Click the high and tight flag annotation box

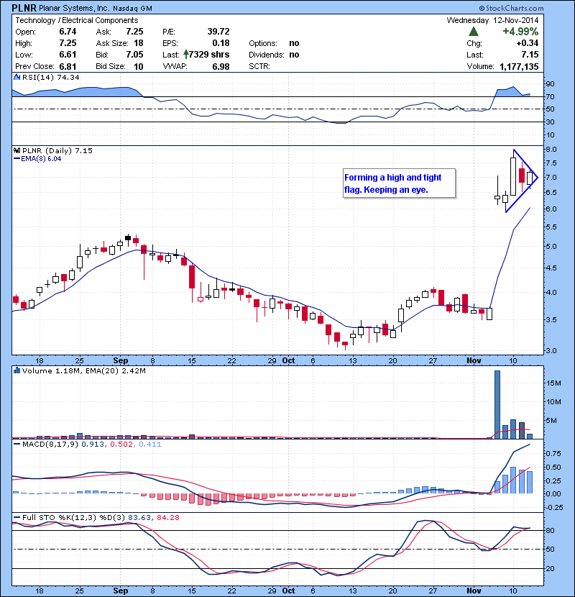pyautogui.click(x=399, y=183)
